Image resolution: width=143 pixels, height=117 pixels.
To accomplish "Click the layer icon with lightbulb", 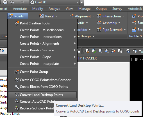I will [135, 51].
